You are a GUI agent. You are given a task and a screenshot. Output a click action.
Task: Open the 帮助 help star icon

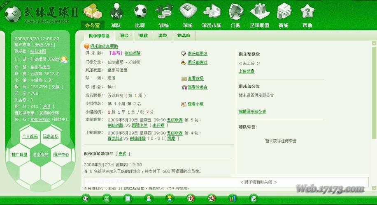307,11
